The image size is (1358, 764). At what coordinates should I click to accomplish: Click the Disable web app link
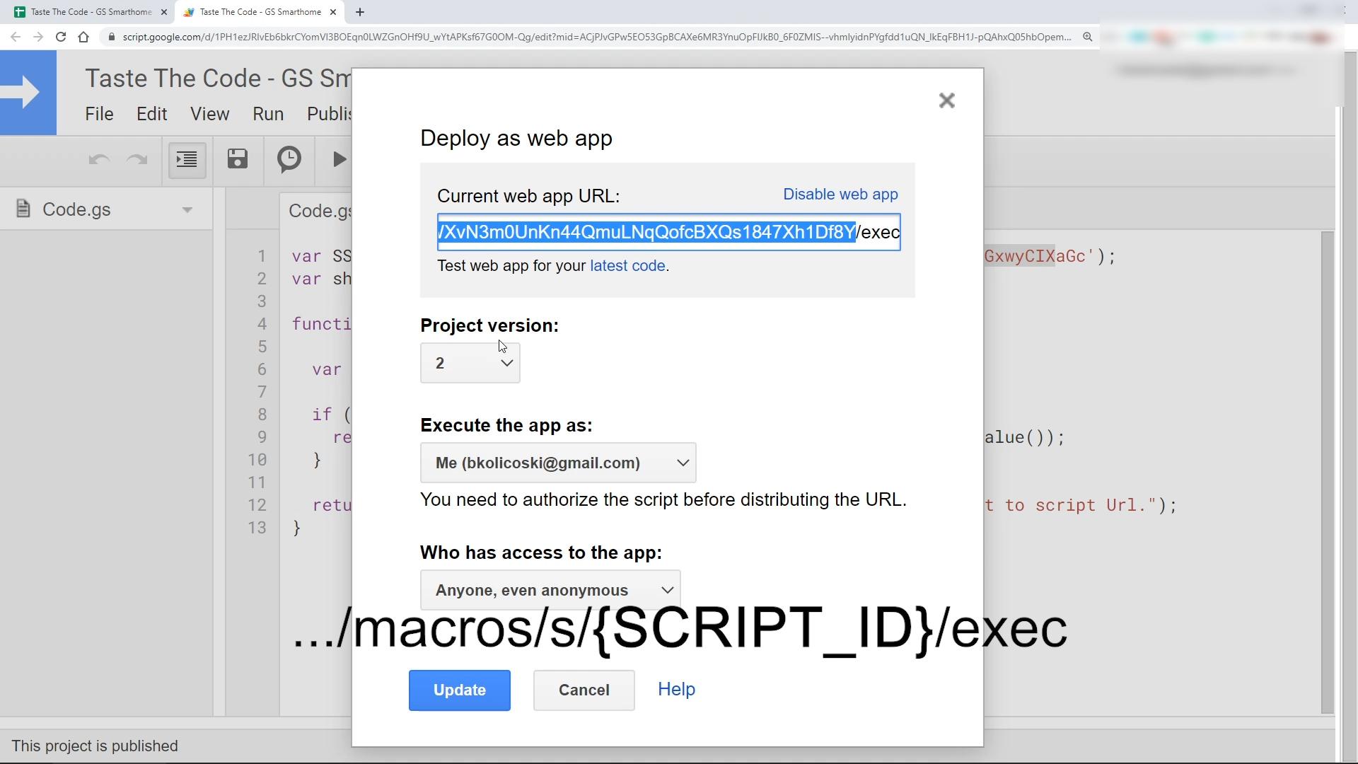pyautogui.click(x=840, y=195)
